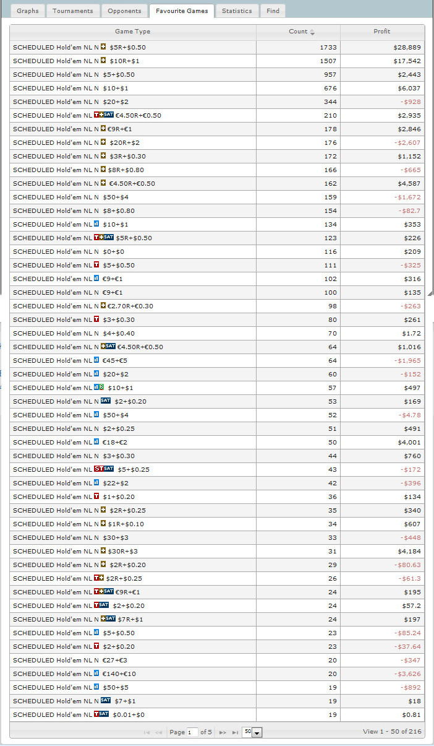The image size is (434, 746).
Task: Click the rebuy plus icon in the $5R+$0.50 row with count 1733
Action: coord(103,47)
